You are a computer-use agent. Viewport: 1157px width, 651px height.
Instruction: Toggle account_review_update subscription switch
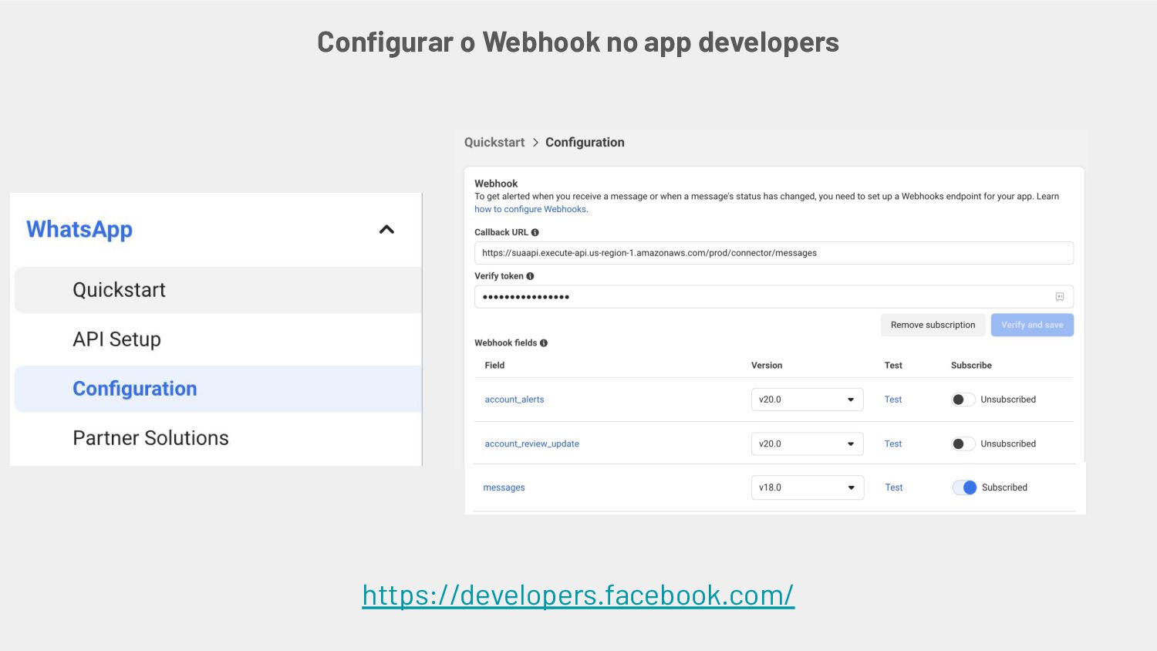[x=963, y=444]
